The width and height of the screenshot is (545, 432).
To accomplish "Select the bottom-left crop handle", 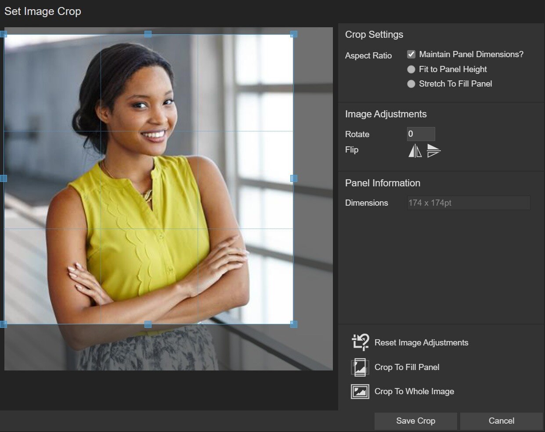I will click(x=4, y=324).
